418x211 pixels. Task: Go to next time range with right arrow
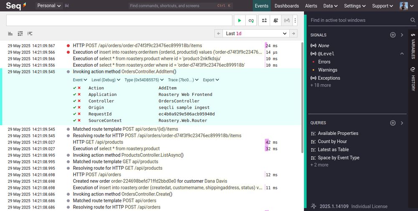293,33
